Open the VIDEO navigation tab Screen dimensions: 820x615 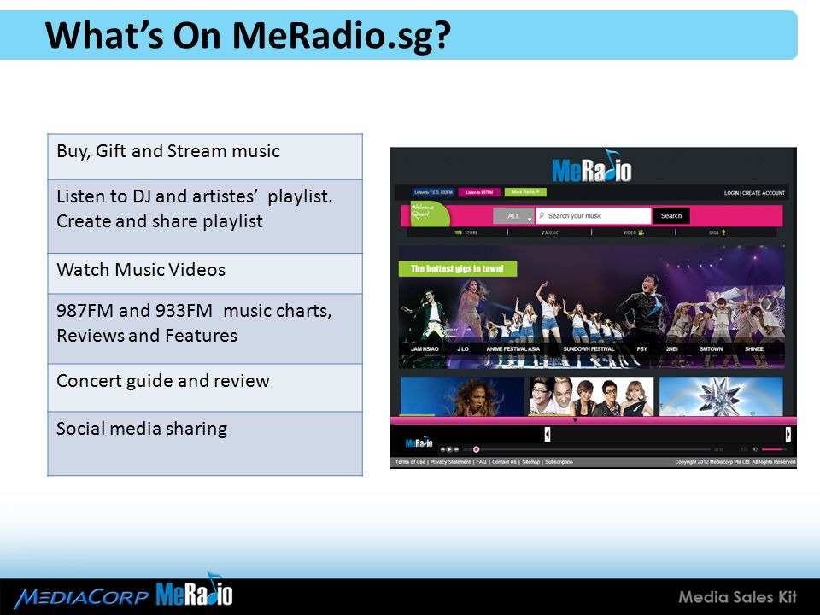pos(633,232)
